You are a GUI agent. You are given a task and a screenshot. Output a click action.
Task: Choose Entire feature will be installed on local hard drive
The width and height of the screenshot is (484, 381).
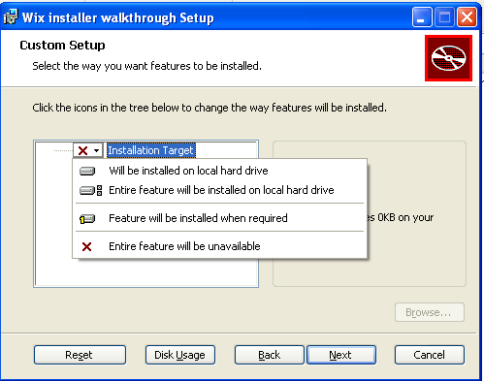click(x=220, y=190)
